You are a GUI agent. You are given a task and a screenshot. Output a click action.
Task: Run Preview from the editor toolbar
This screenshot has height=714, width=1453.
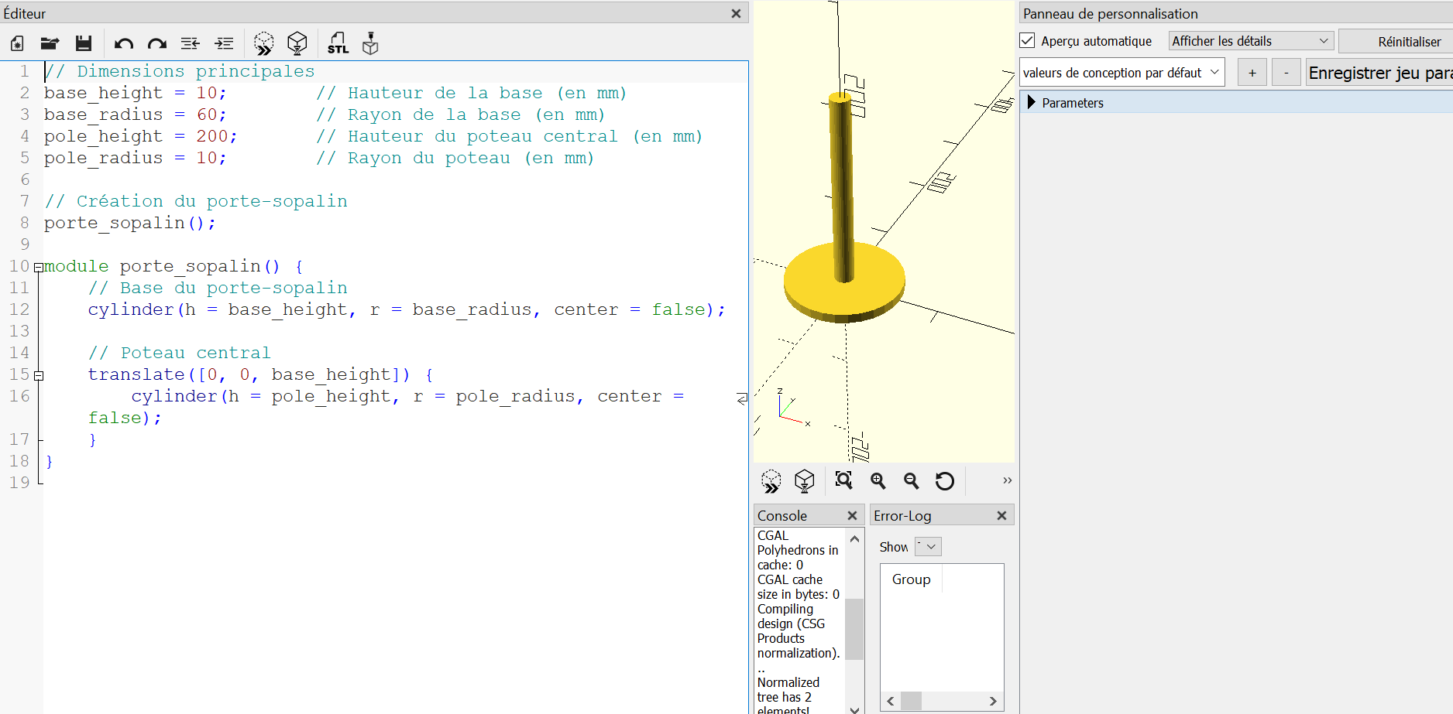pyautogui.click(x=264, y=43)
